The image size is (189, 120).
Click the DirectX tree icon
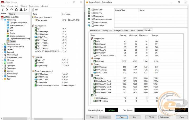pos(5,63)
